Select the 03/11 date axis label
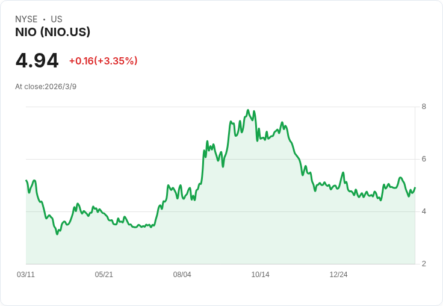443x306 pixels. coord(26,275)
